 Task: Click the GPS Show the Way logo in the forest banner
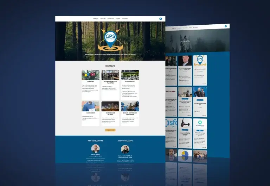click(110, 40)
